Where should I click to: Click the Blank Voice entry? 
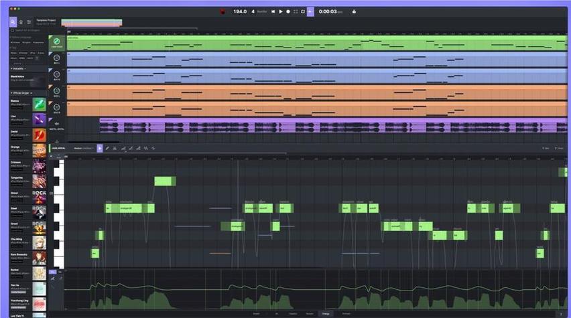pos(28,81)
